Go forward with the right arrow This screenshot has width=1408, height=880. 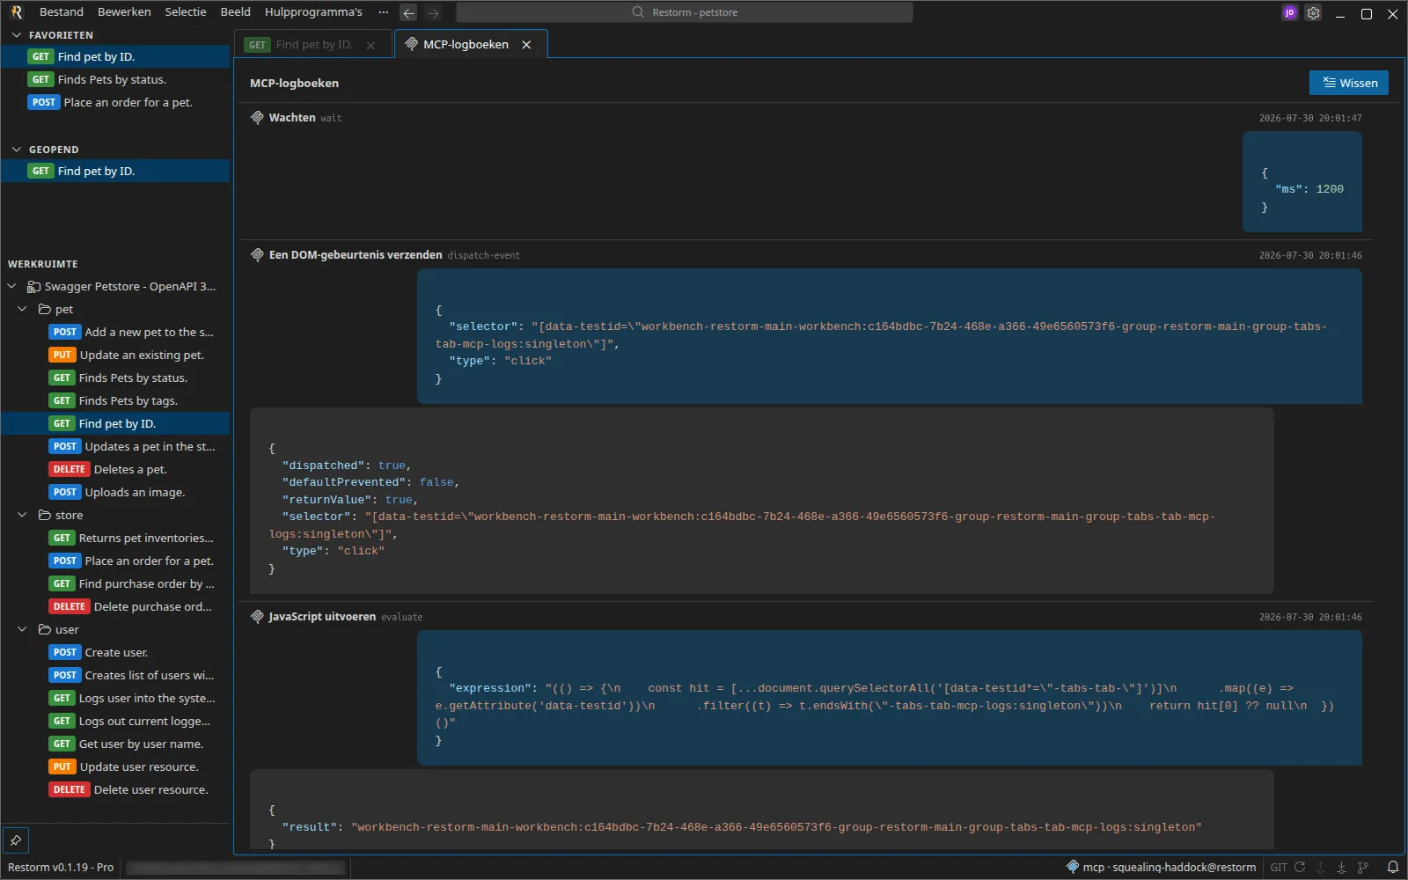tap(433, 12)
